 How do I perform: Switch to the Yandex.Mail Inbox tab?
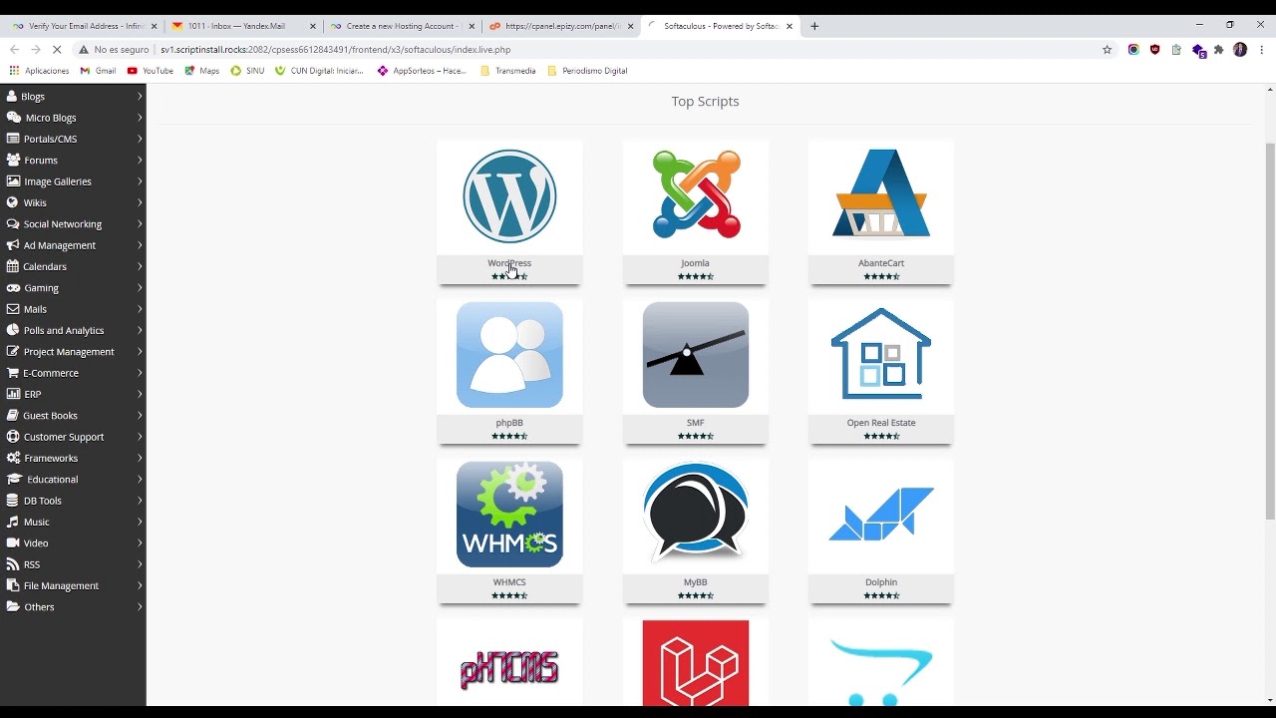(242, 26)
